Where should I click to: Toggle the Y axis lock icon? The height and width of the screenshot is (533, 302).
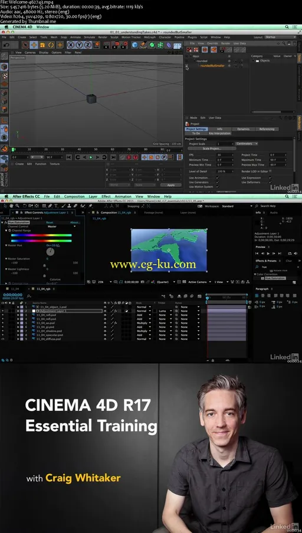[x=79, y=45]
